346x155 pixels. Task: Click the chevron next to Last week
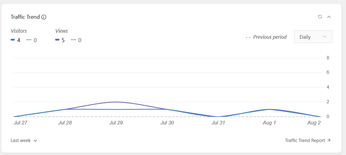[x=35, y=141]
